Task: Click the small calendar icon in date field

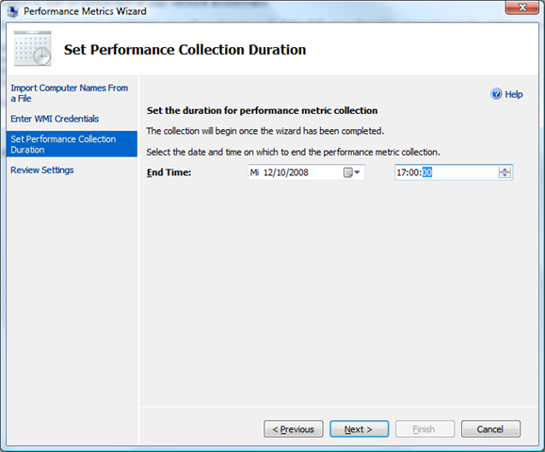Action: point(348,172)
